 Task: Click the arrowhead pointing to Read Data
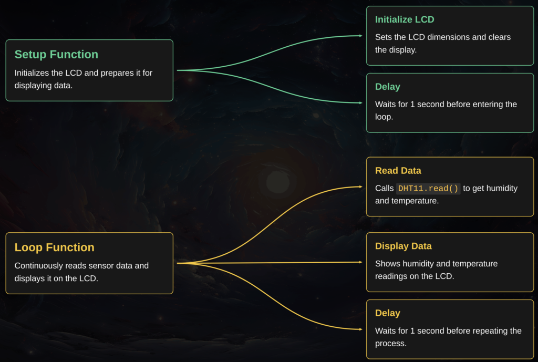click(x=360, y=187)
